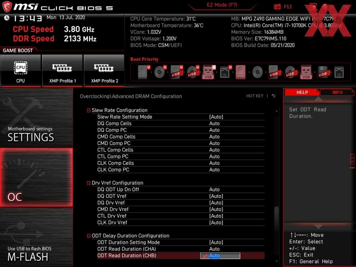Collapse the Slew Rate Configuration section

point(89,110)
